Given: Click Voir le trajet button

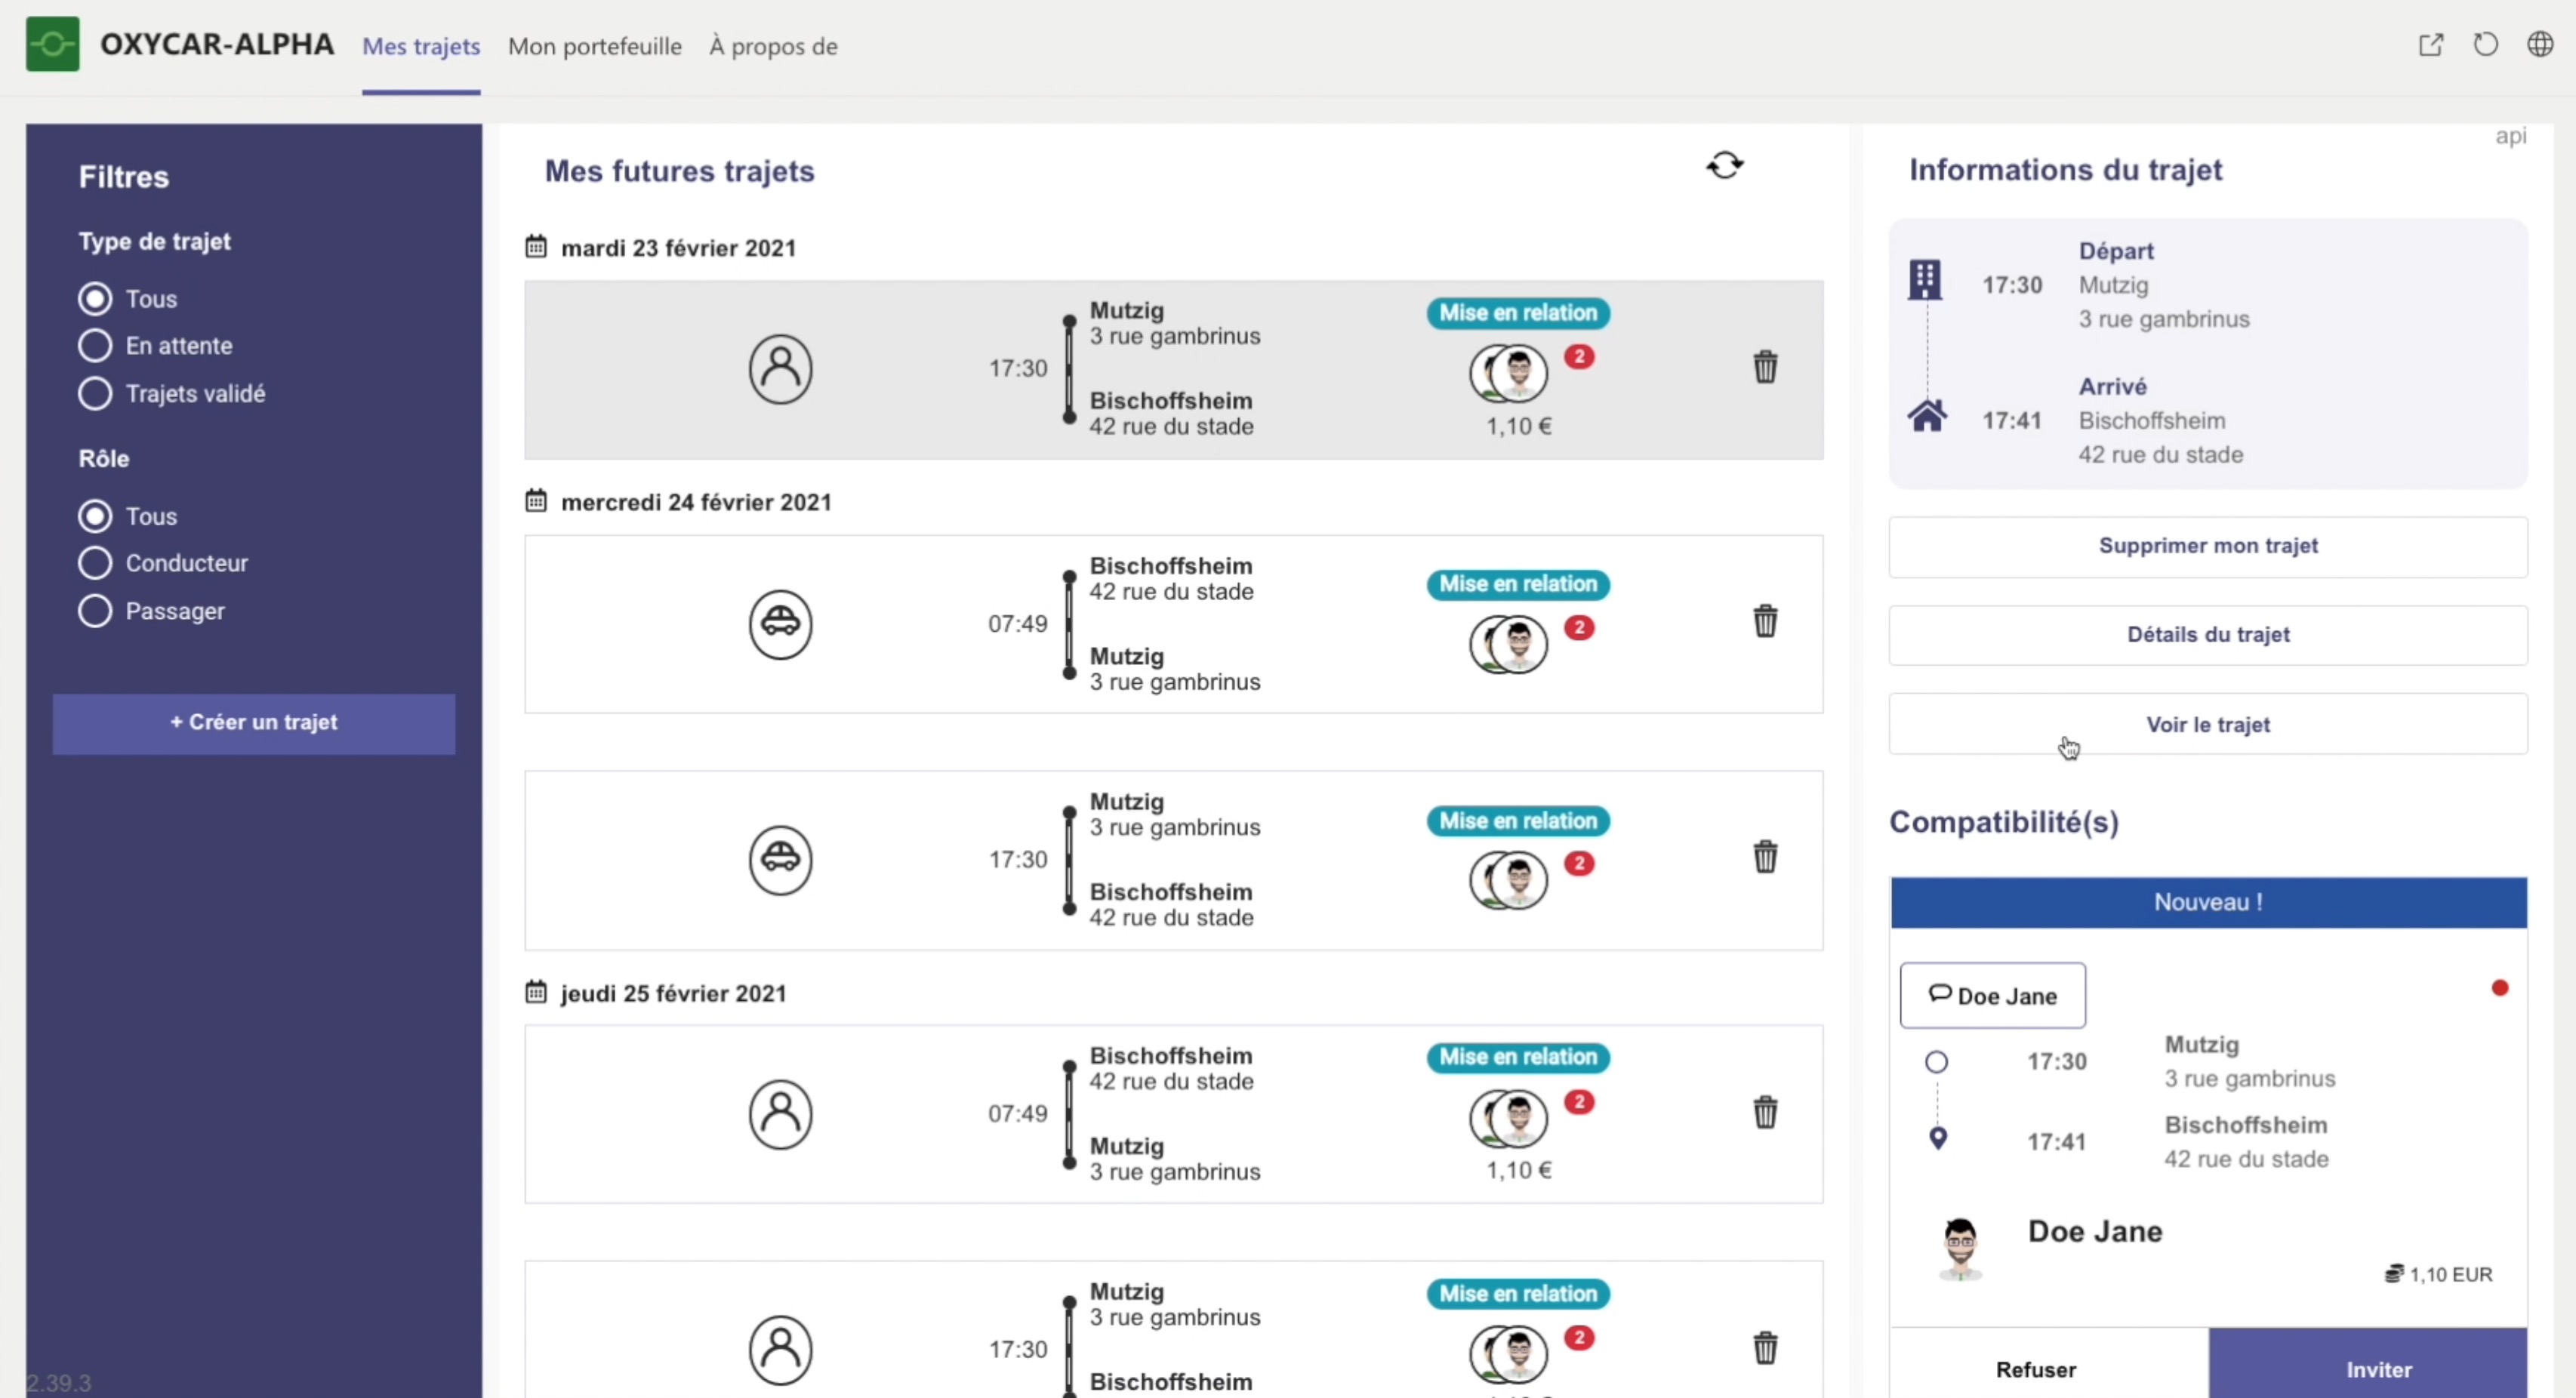Looking at the screenshot, I should point(2207,724).
